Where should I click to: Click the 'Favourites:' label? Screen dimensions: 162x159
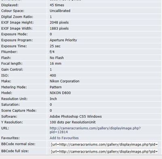[x=11, y=138]
